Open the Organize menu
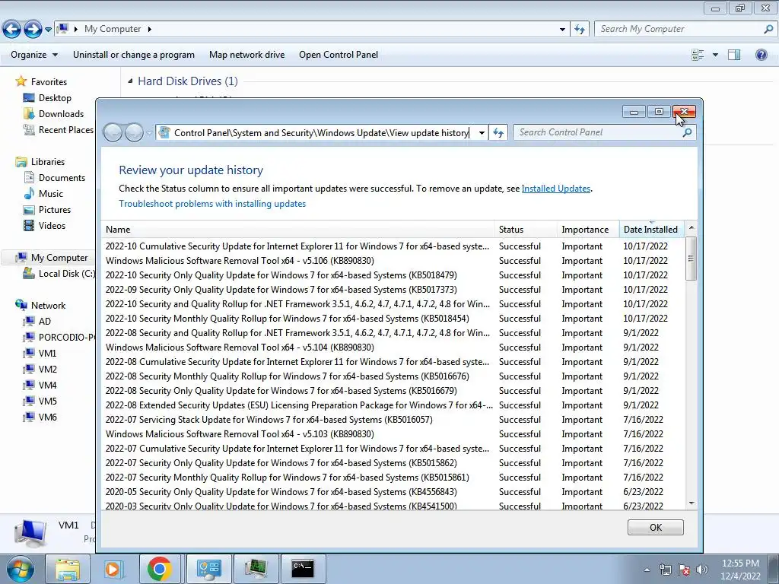 coord(33,55)
